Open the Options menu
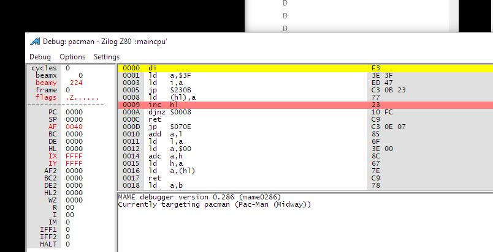The height and width of the screenshot is (252, 493). 72,57
